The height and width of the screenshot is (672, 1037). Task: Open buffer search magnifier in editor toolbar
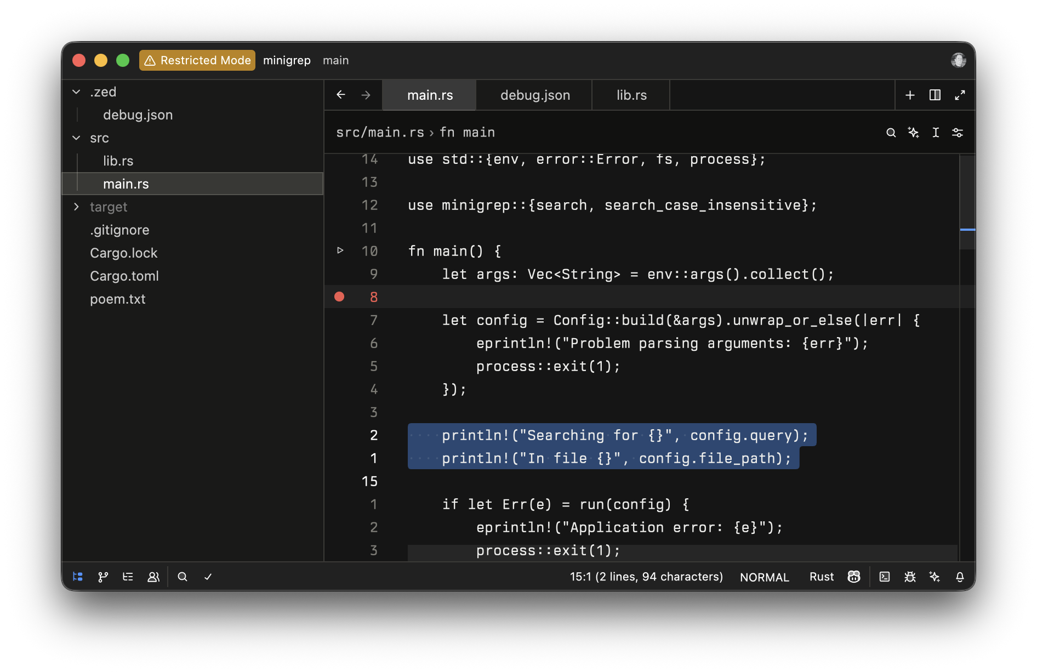(891, 133)
